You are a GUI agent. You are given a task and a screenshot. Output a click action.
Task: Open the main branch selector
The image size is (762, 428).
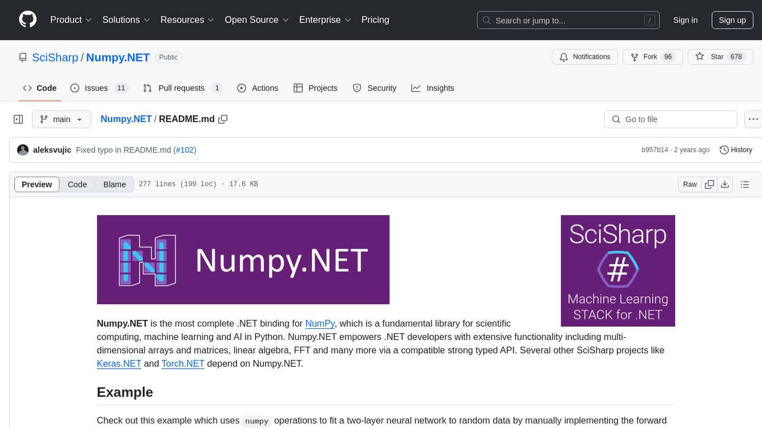pyautogui.click(x=61, y=119)
